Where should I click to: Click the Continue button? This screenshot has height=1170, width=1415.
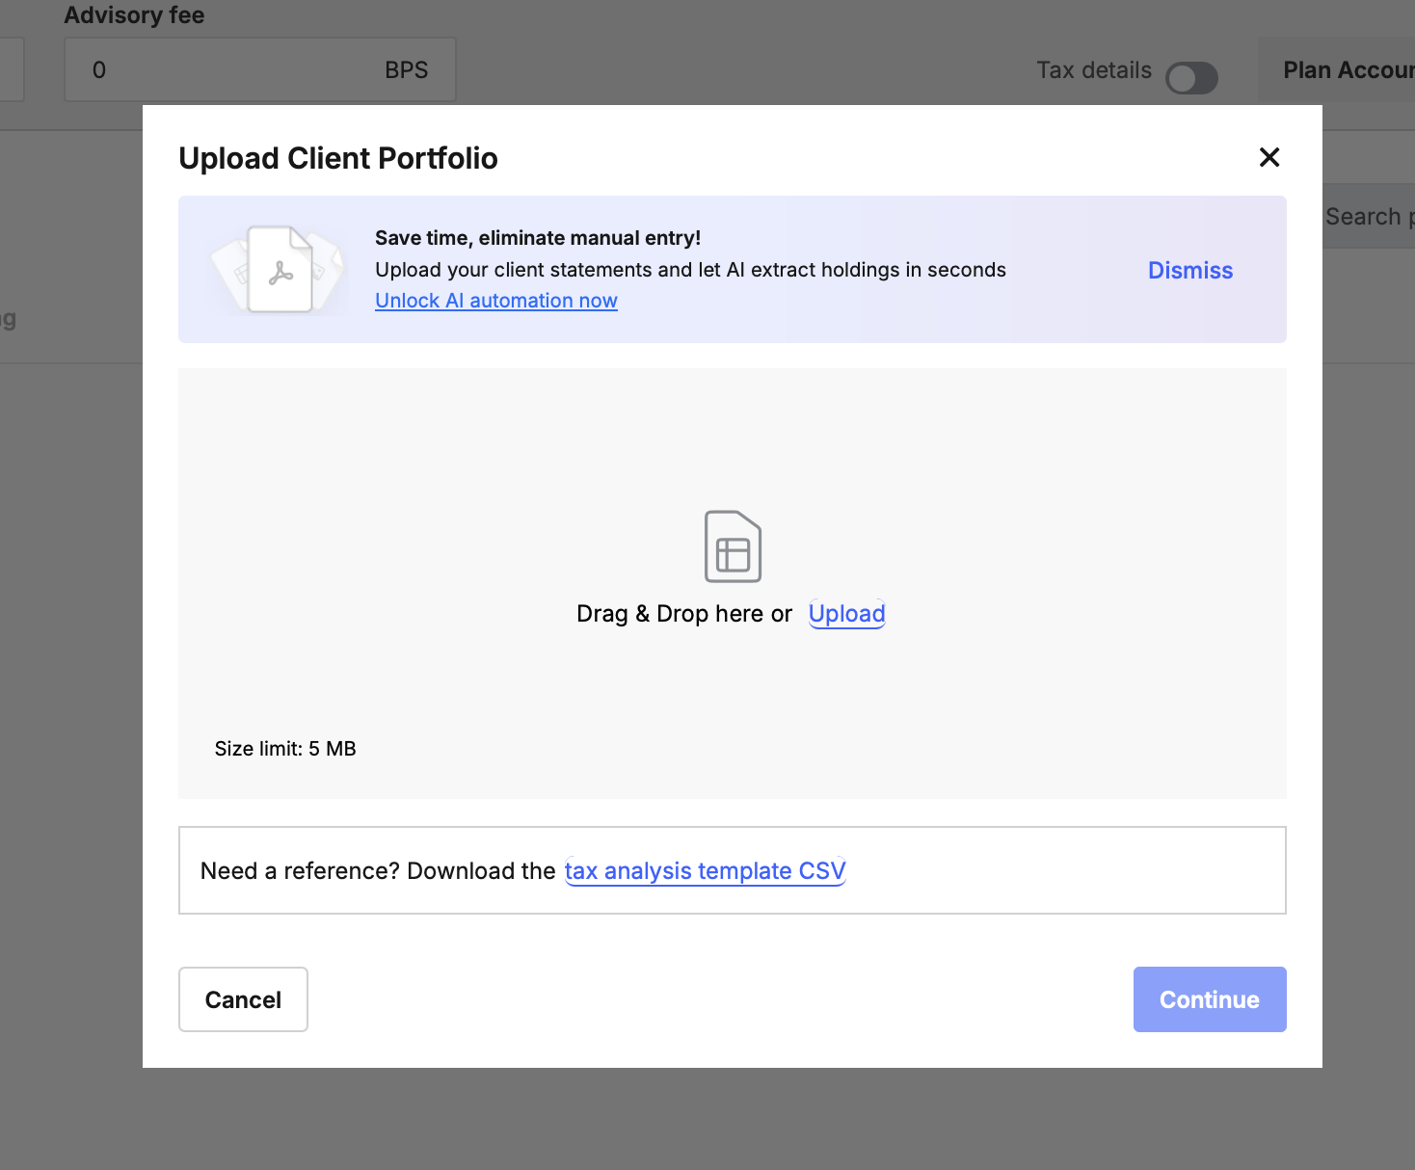(1210, 999)
